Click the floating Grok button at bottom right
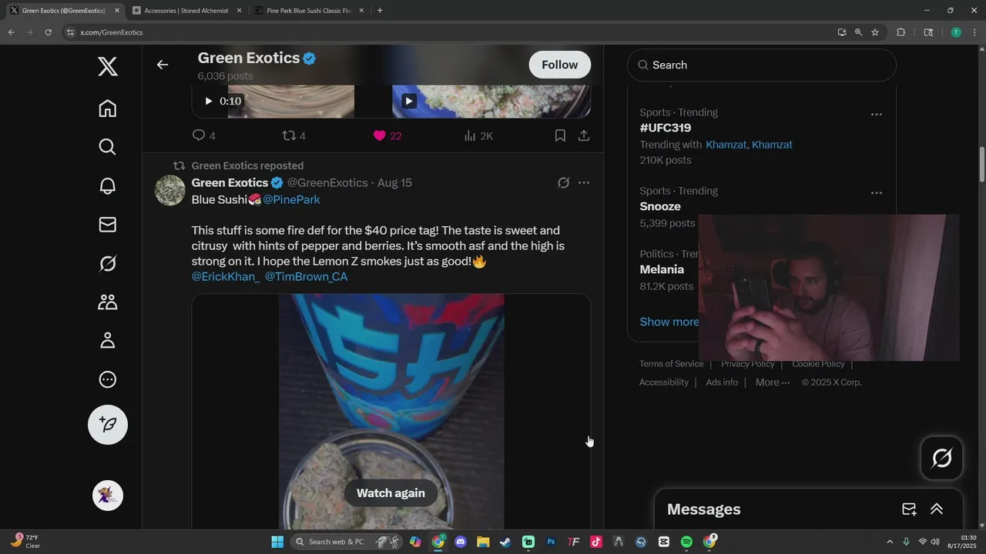Viewport: 986px width, 554px height. (x=941, y=459)
